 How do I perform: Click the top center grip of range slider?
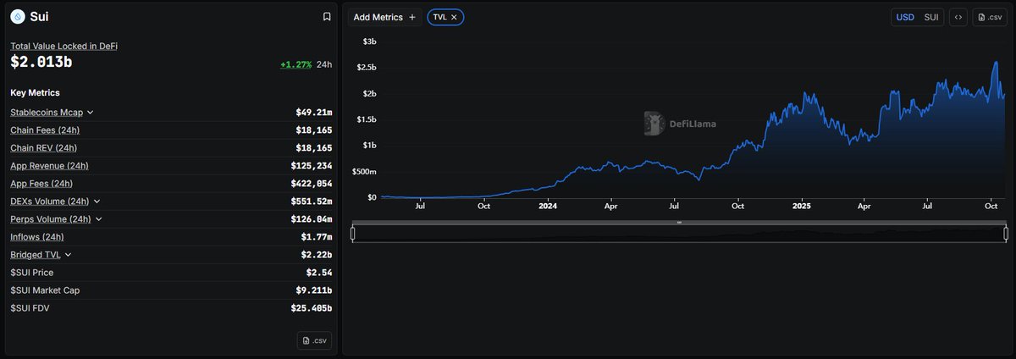click(679, 223)
